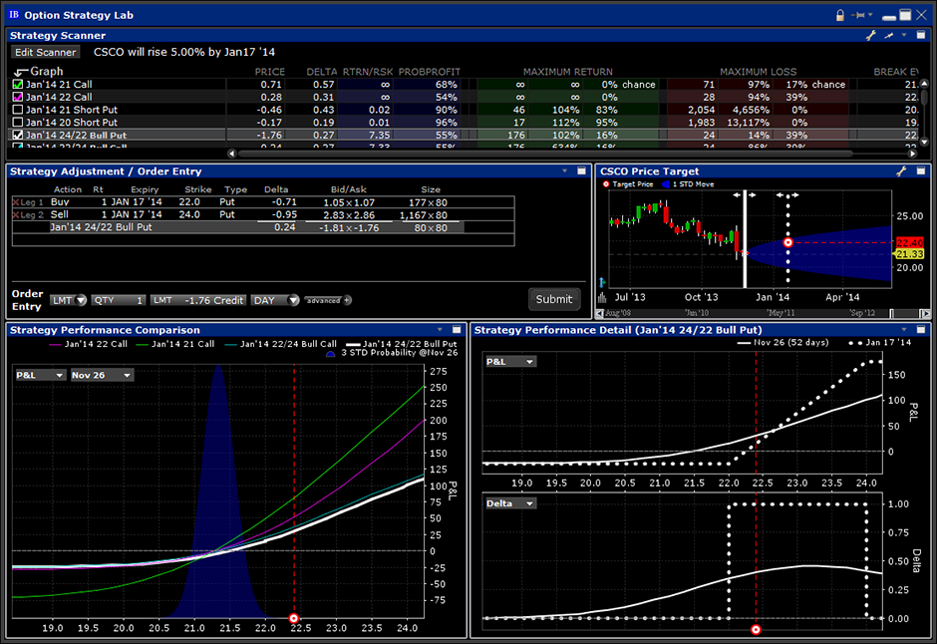Open the Delta dropdown in Detail chart
The width and height of the screenshot is (937, 644).
510,503
